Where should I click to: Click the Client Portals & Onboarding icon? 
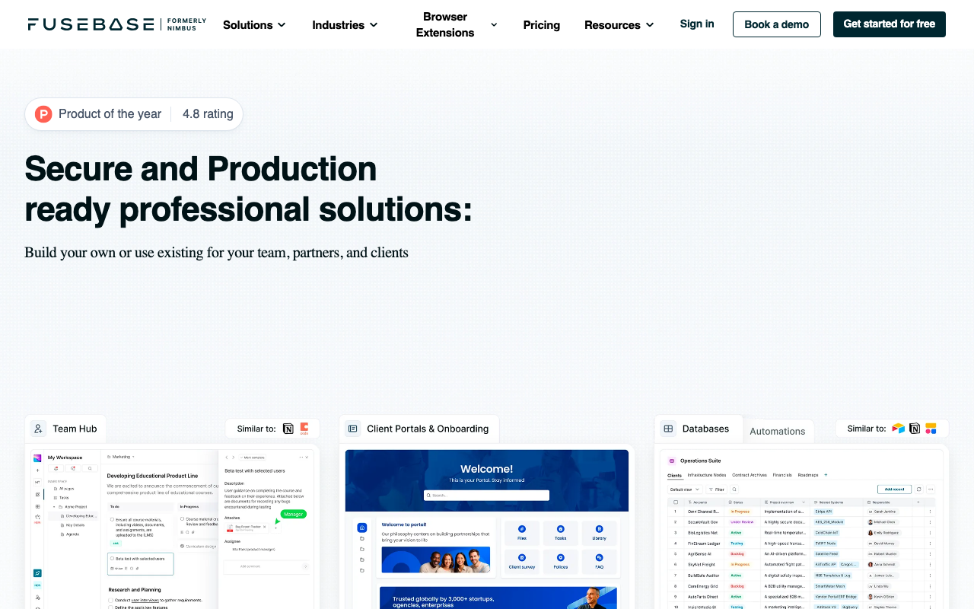pyautogui.click(x=353, y=429)
